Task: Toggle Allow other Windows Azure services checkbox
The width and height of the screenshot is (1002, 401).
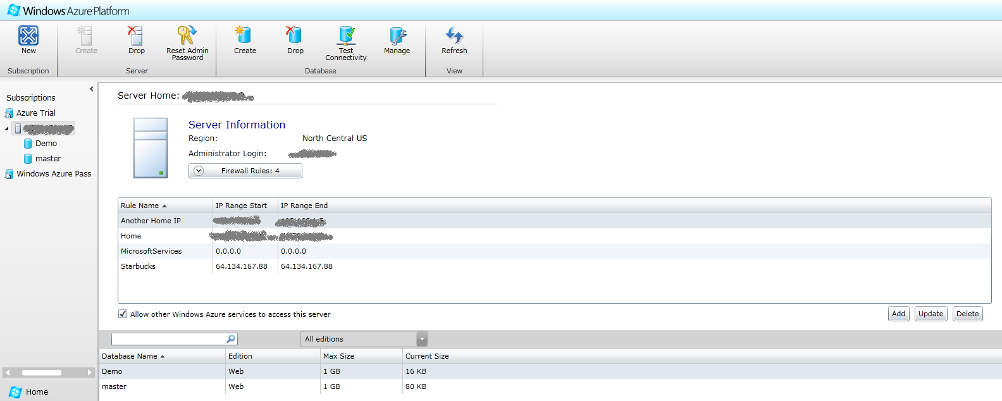Action: click(123, 314)
